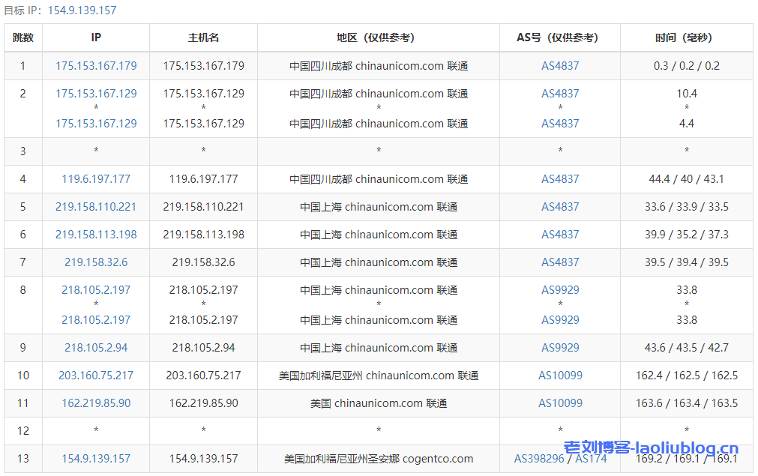Click the 跳数 column header
758x476 pixels.
pyautogui.click(x=23, y=37)
